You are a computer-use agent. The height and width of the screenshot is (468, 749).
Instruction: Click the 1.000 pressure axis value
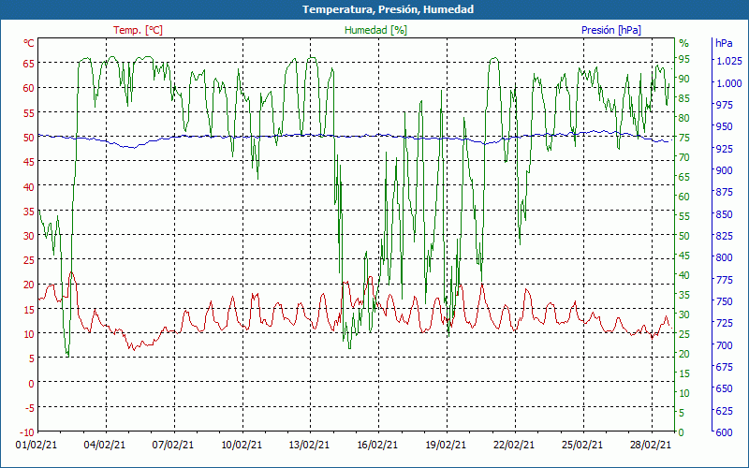[729, 82]
